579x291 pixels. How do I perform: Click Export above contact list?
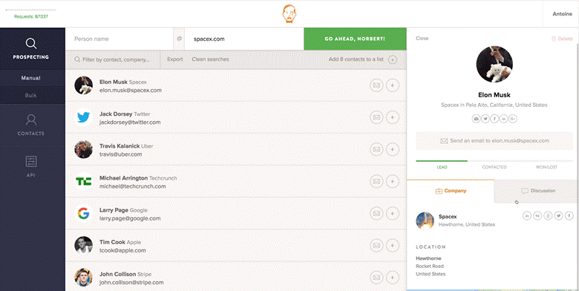pos(174,59)
